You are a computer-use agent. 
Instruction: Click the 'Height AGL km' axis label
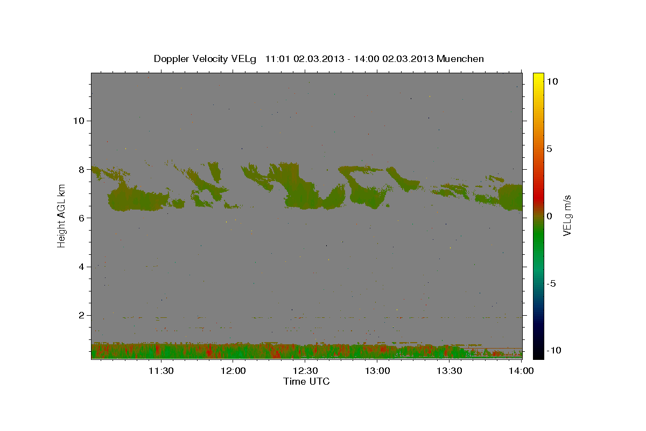61,216
